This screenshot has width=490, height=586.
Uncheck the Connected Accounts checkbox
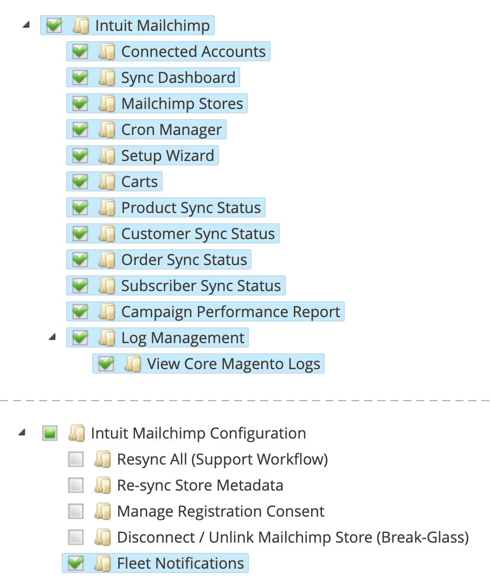[x=80, y=51]
